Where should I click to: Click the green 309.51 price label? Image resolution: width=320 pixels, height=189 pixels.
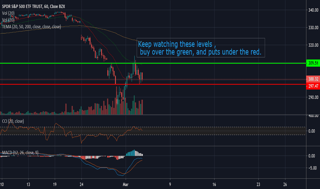(313, 63)
